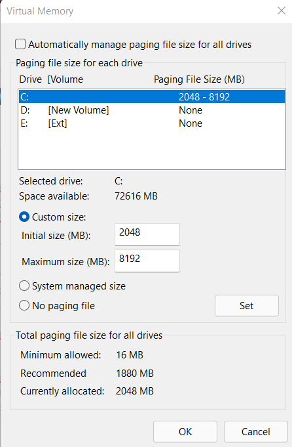Click the Recommended 1880 MB value
Viewport: 292px width, 447px height.
point(135,373)
